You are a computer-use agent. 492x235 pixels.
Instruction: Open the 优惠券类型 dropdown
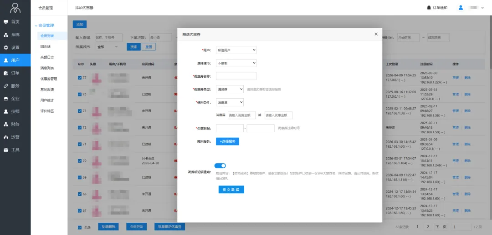(x=230, y=89)
